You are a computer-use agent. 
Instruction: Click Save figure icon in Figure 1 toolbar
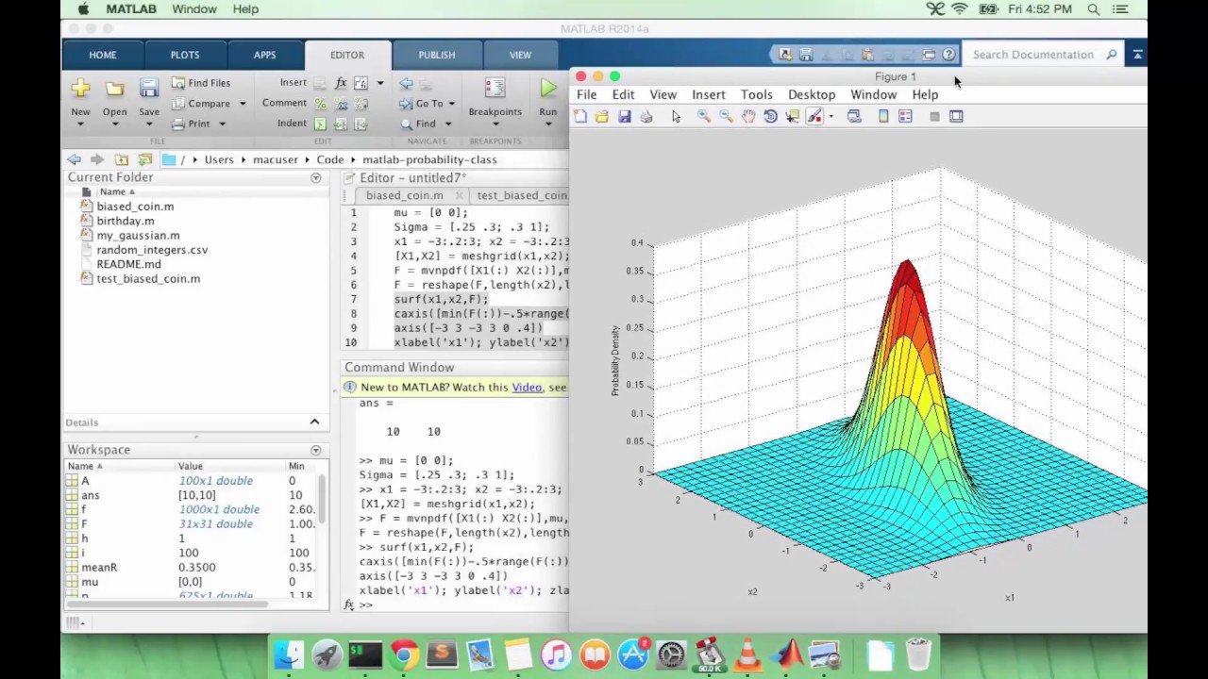(x=624, y=116)
